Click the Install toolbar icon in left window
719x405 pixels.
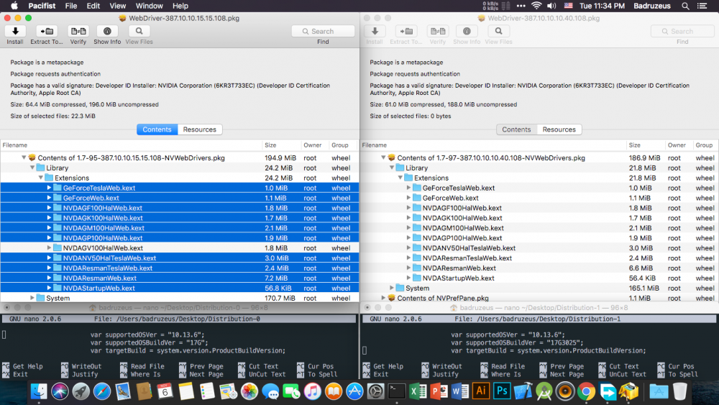pyautogui.click(x=15, y=31)
